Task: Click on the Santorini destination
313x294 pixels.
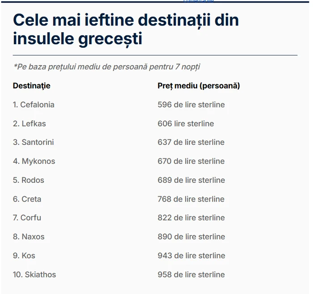Action: [x=33, y=142]
